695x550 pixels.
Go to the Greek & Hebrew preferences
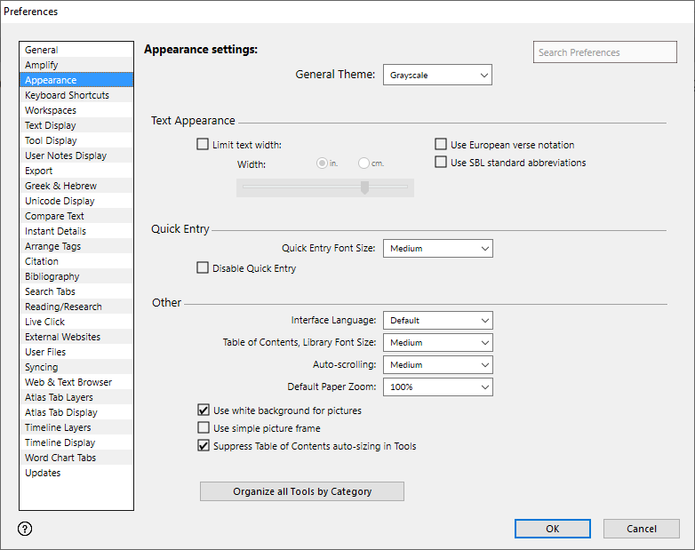[60, 186]
